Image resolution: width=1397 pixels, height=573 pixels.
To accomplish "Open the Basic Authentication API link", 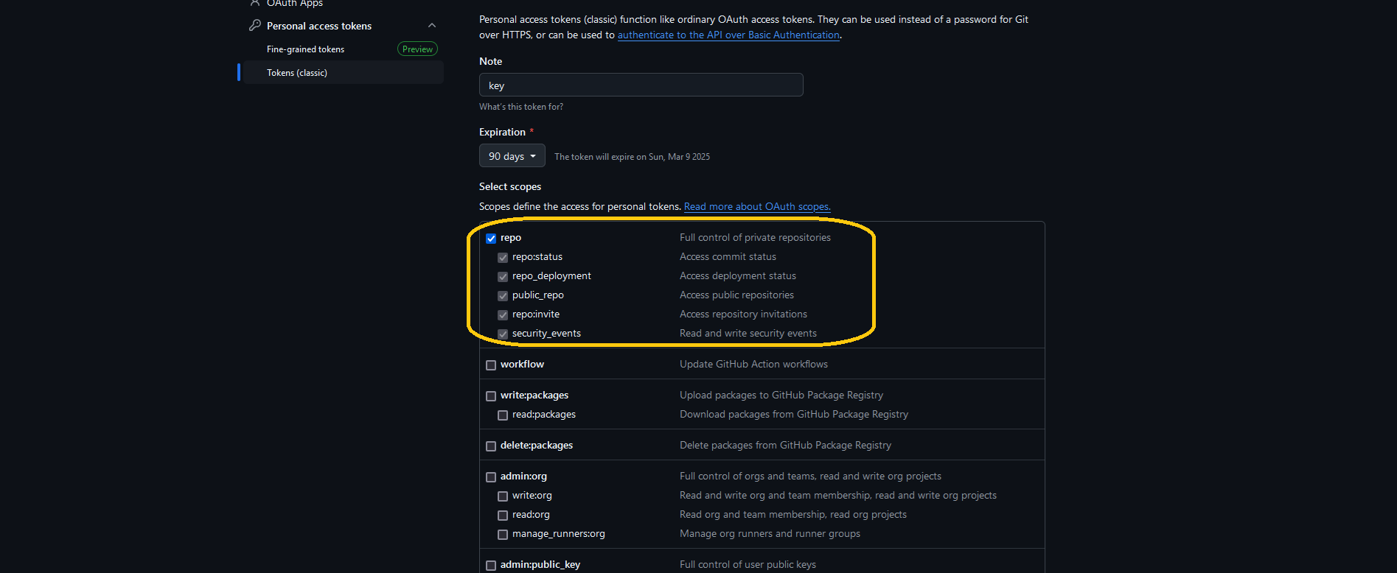I will coord(728,35).
